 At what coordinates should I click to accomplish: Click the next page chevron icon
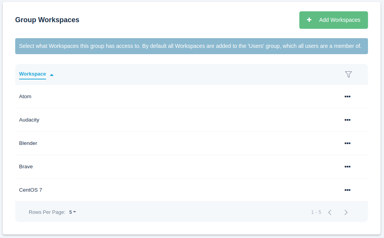pos(346,212)
